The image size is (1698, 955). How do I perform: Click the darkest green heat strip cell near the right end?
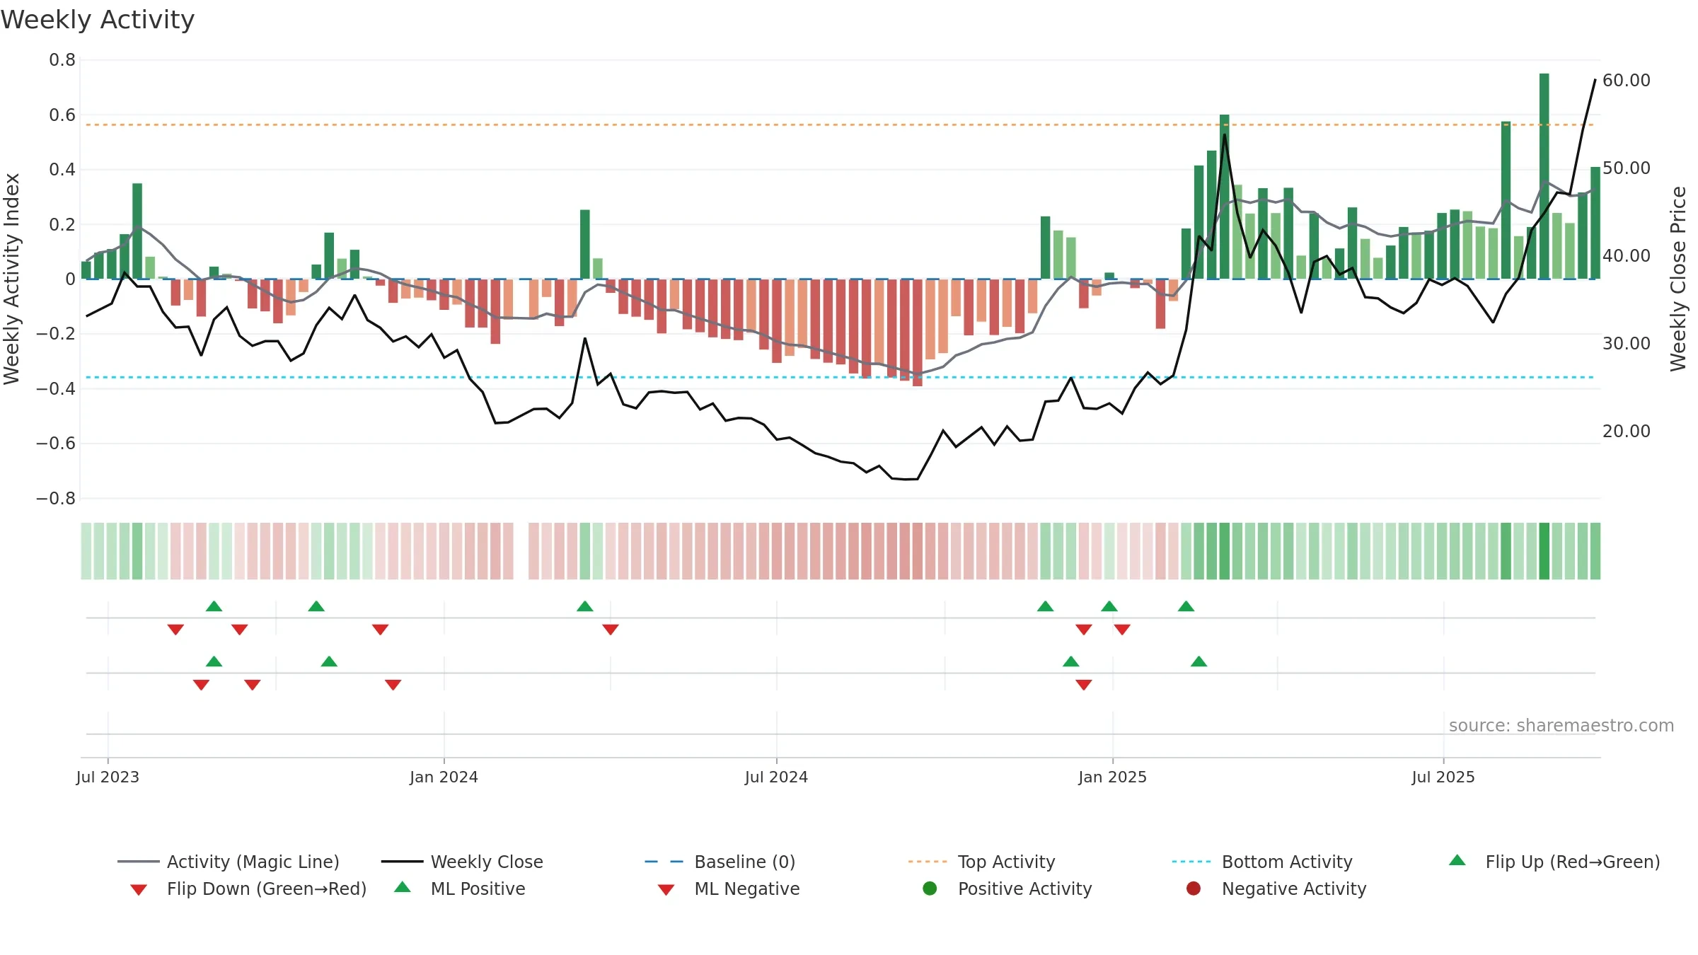tap(1544, 551)
